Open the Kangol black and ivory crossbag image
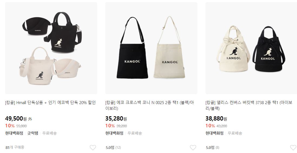Image resolution: width=297 pixels, height=153 pixels. (x=151, y=48)
